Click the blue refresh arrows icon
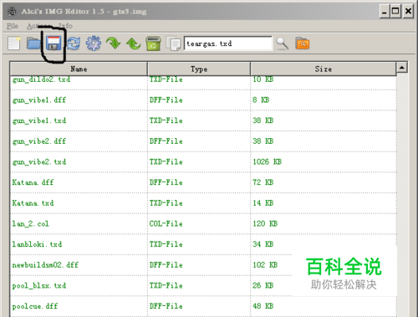The width and height of the screenshot is (418, 317). click(x=74, y=43)
